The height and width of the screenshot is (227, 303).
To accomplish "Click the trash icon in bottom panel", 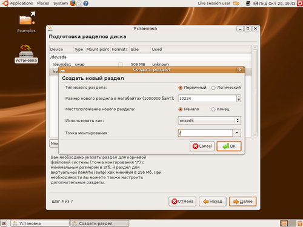I will coord(300,223).
